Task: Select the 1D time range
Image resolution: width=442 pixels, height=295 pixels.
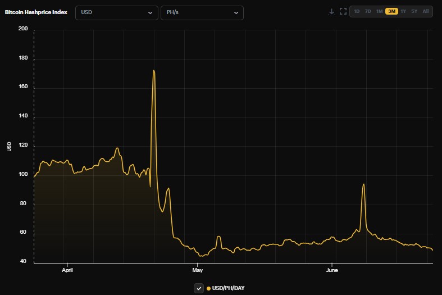Action: (x=357, y=12)
